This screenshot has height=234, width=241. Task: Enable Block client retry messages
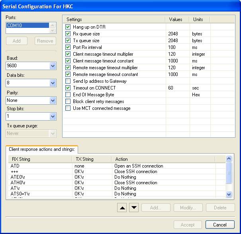pyautogui.click(x=68, y=101)
